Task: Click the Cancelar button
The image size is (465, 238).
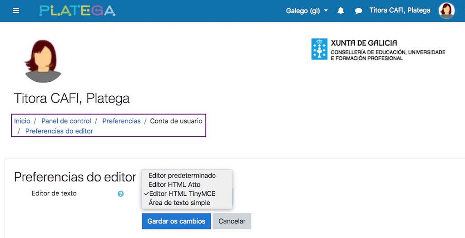Action: tap(232, 221)
